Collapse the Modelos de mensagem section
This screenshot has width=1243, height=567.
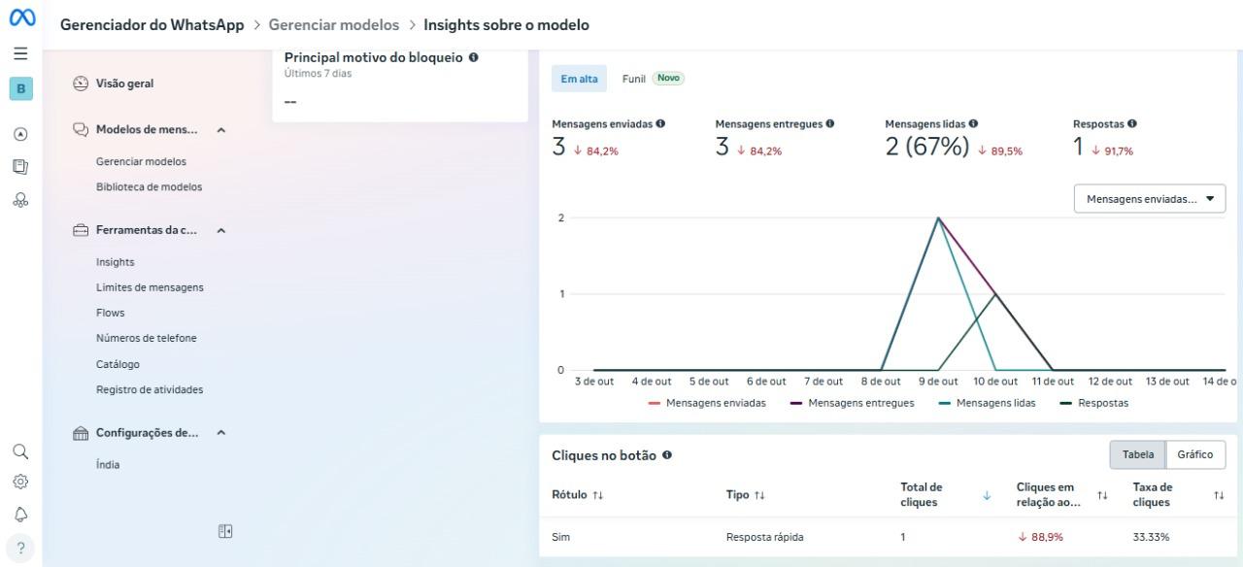(220, 130)
